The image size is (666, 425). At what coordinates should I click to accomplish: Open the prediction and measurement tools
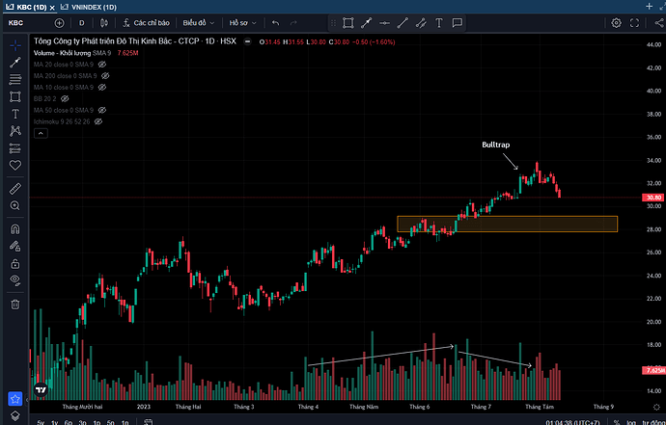[x=15, y=148]
